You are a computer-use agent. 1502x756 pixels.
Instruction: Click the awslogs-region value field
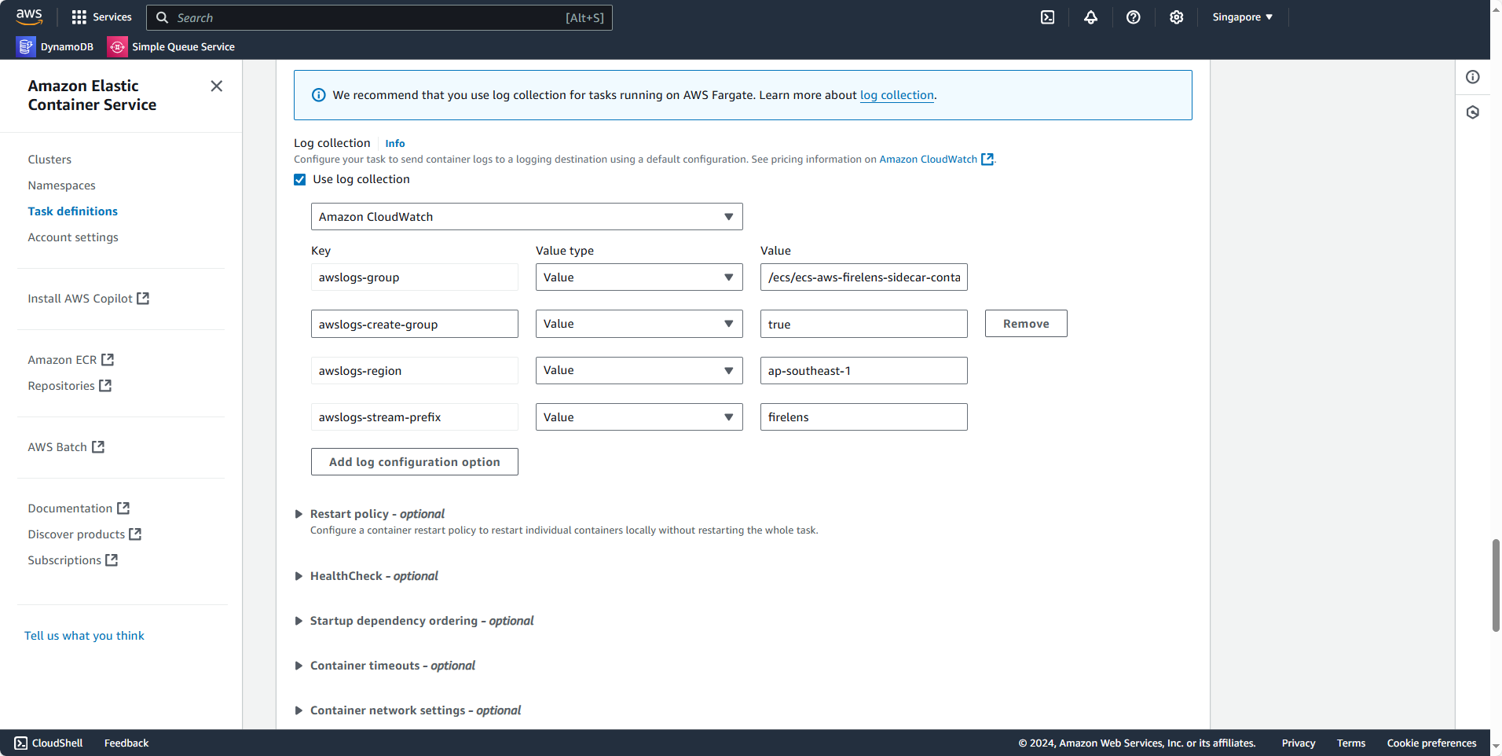pyautogui.click(x=864, y=371)
